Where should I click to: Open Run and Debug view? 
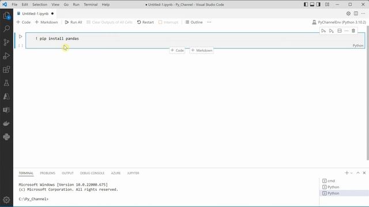[x=6, y=56]
